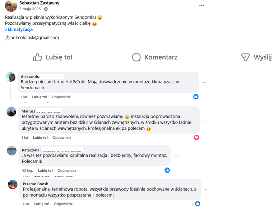Screen dimensions: 278x215
Task: Like Mariusz's comment with Lubię to!
Action: (40, 138)
